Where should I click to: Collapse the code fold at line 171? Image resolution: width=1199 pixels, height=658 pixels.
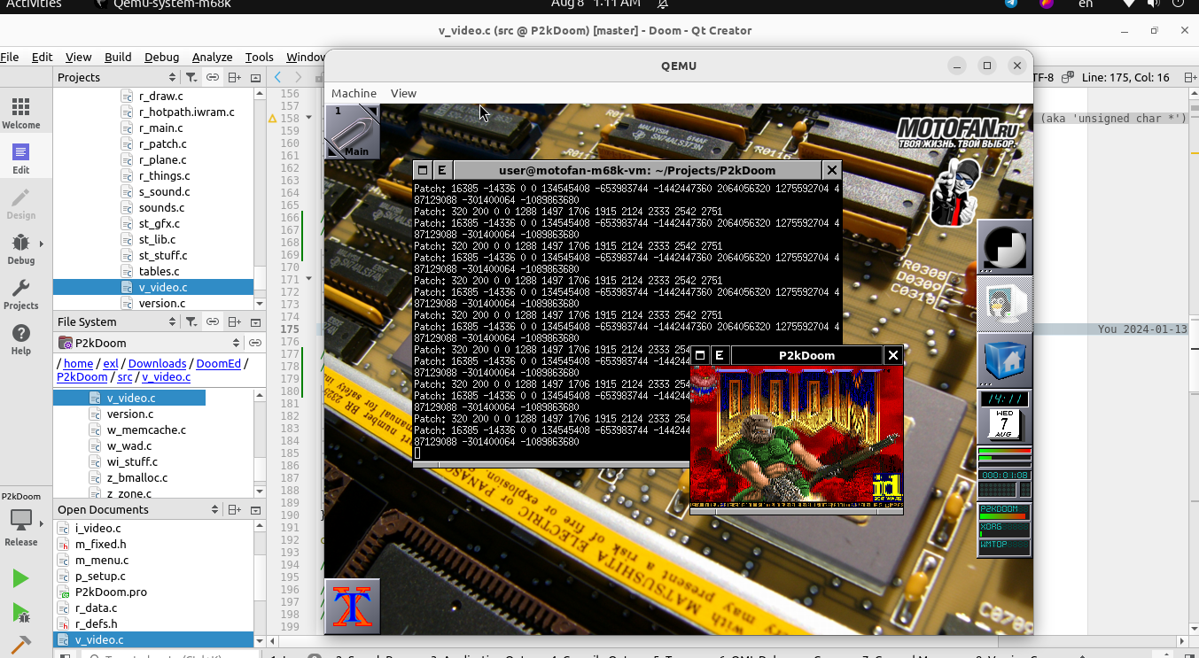[x=308, y=278]
